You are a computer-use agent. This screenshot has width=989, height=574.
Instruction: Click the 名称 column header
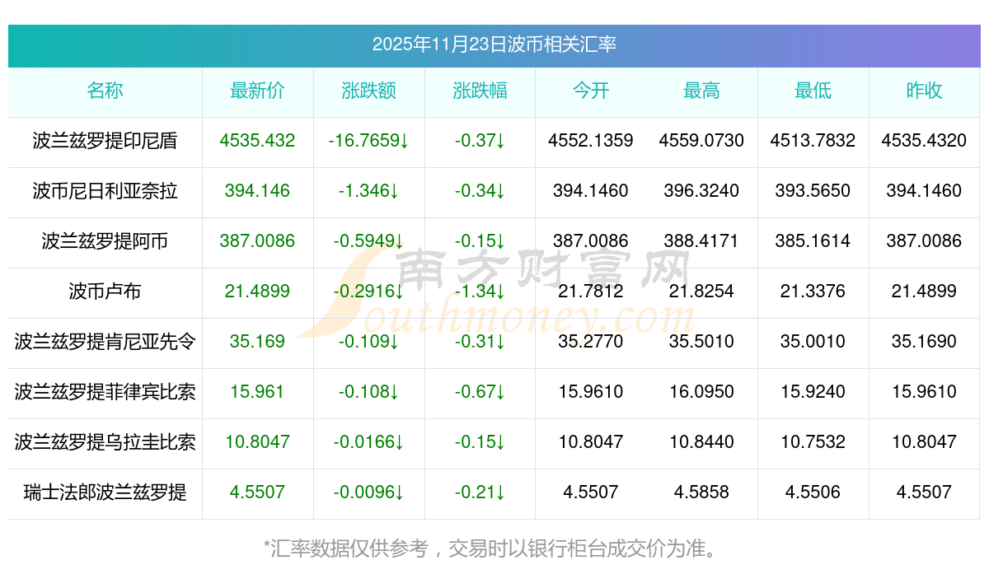click(105, 91)
